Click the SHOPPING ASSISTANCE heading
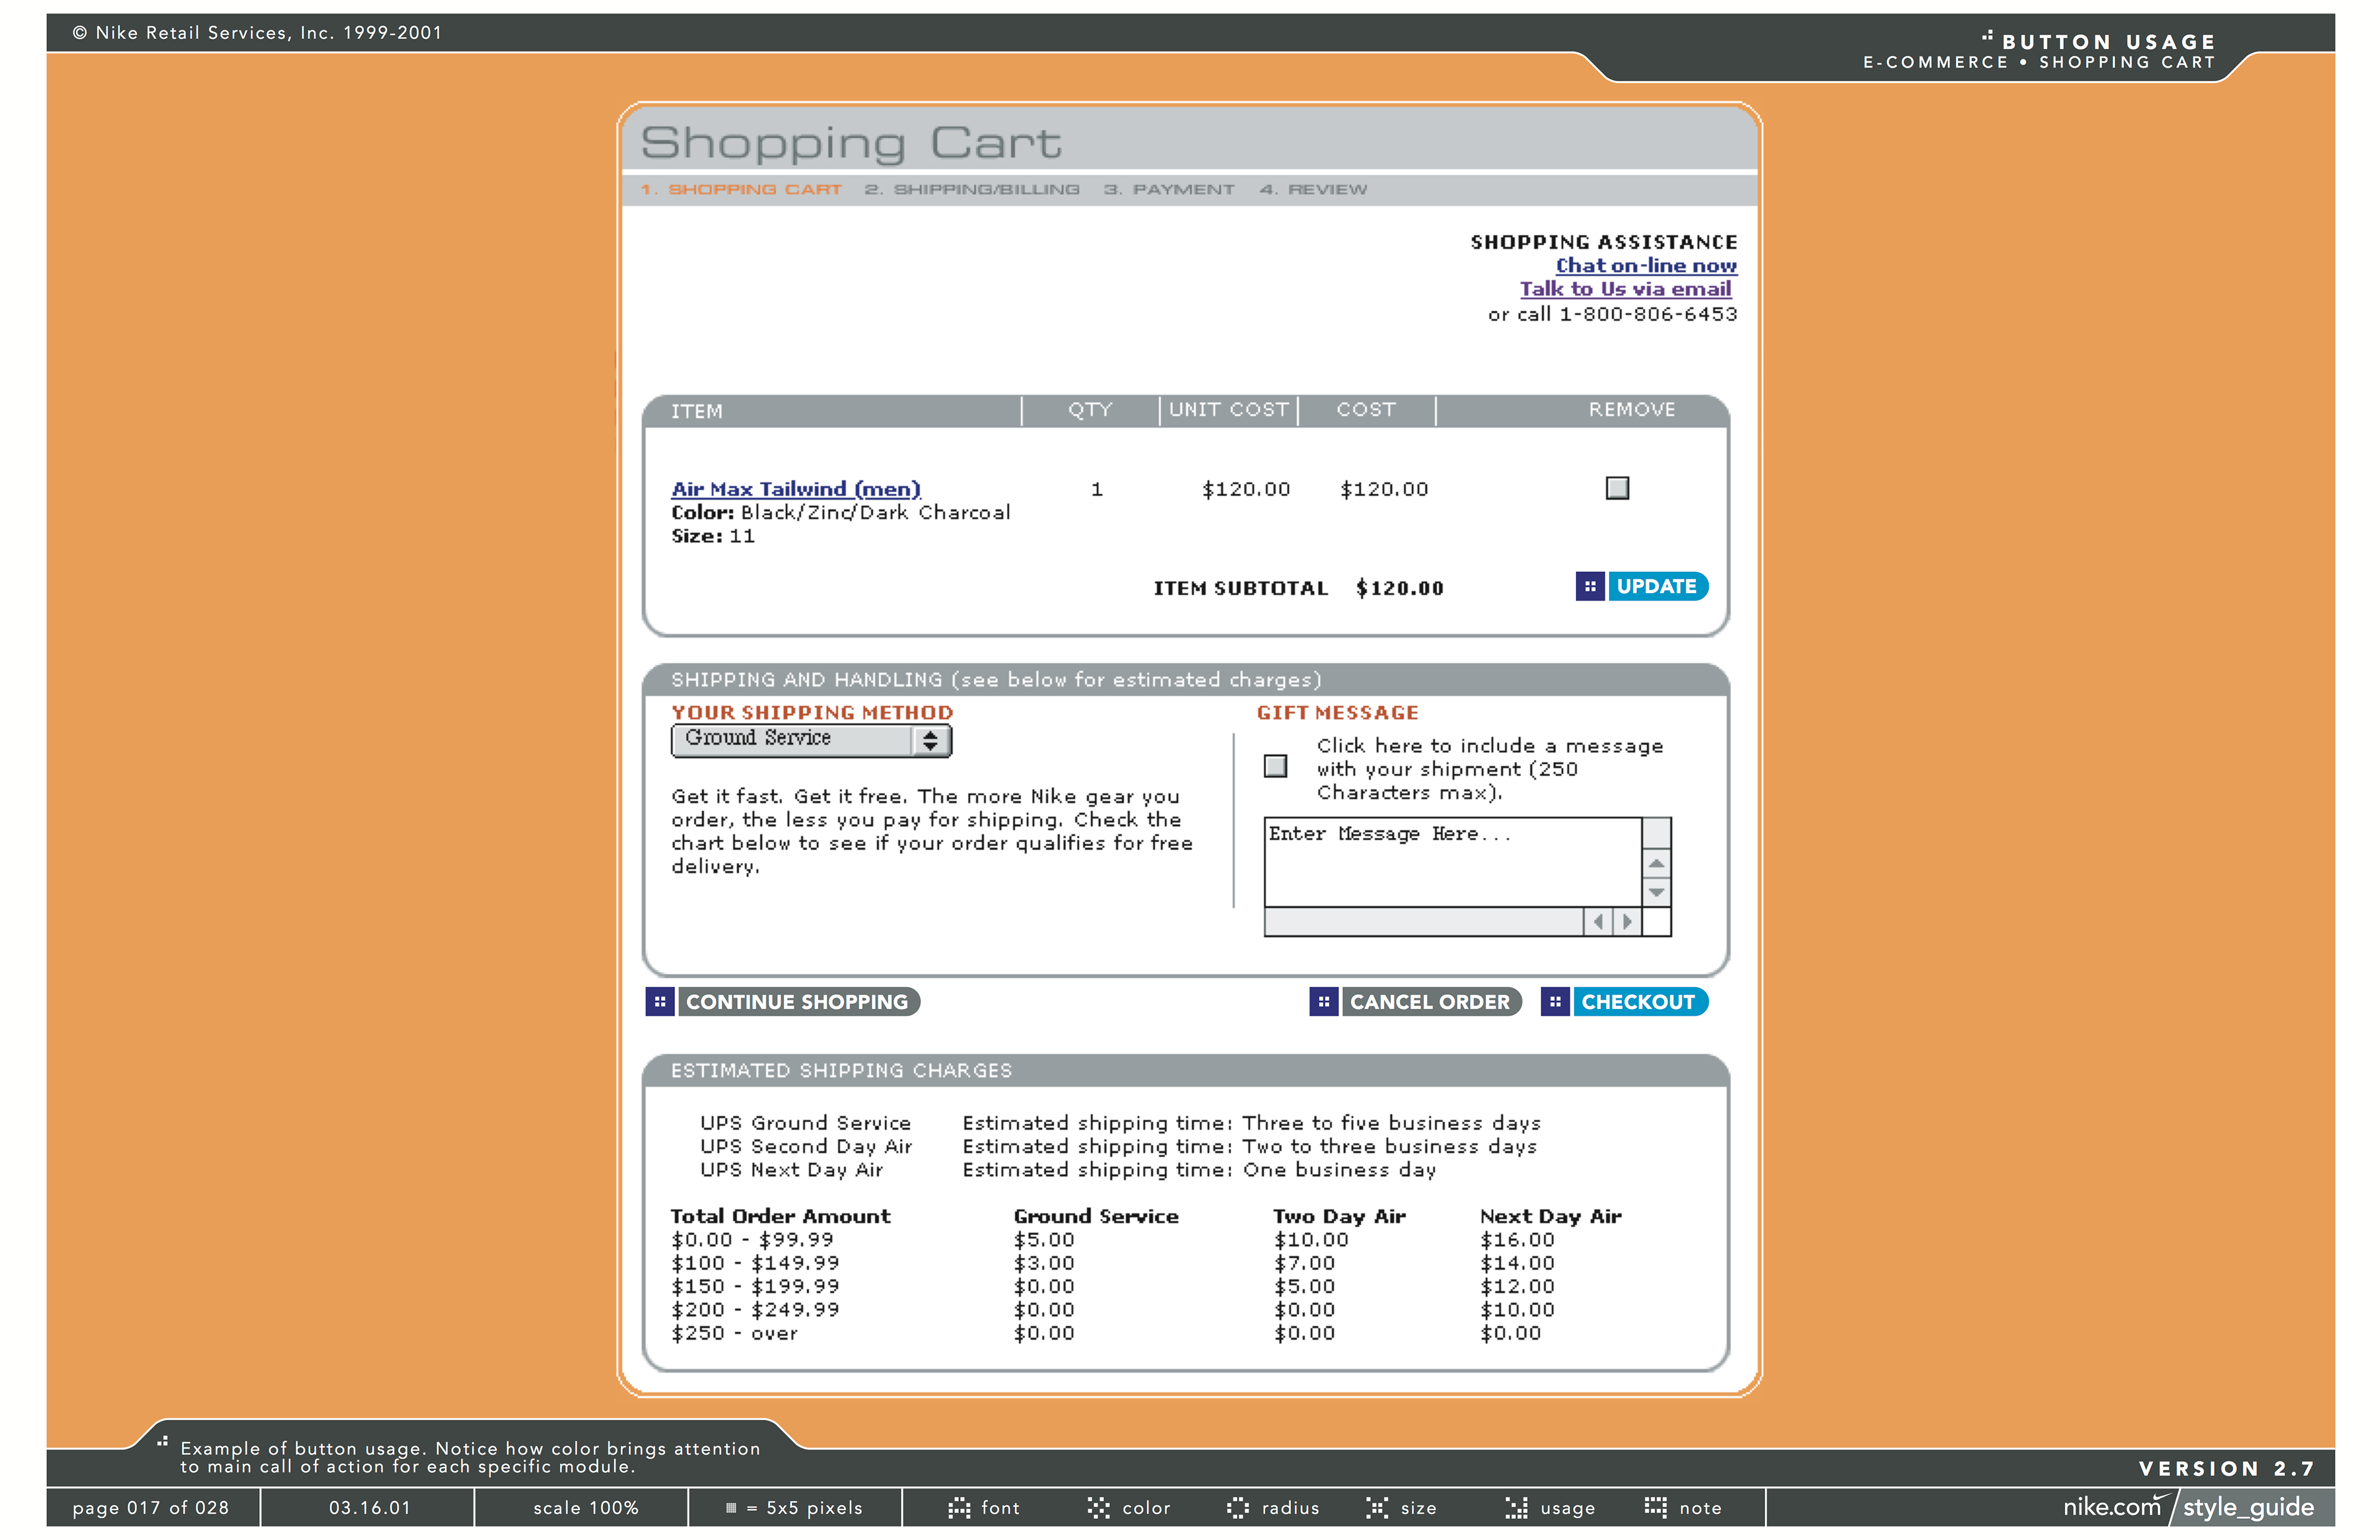Viewport: 2380px width, 1540px height. click(1604, 242)
